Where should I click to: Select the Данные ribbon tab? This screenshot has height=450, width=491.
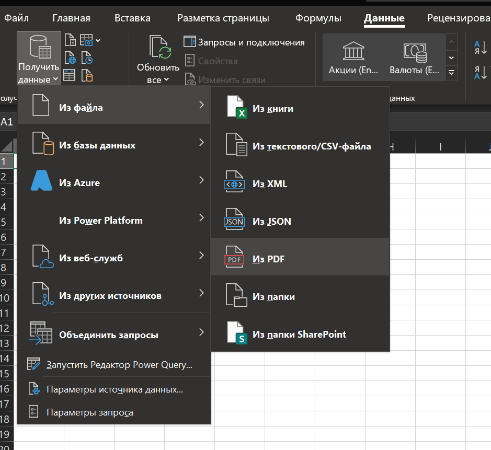point(384,18)
